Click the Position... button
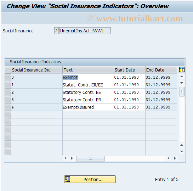The image size is (193, 191). 90,179
